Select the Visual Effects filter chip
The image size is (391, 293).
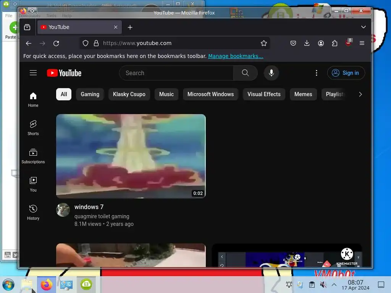pos(264,94)
